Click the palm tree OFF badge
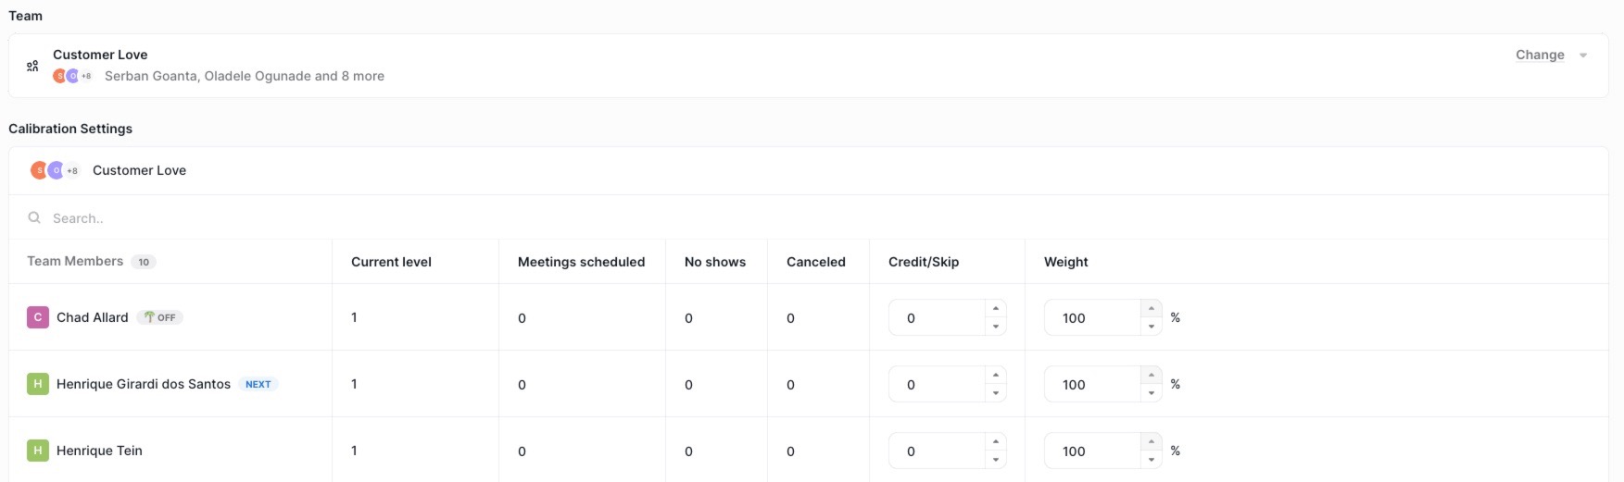Screen dimensions: 1624x482 click(160, 317)
